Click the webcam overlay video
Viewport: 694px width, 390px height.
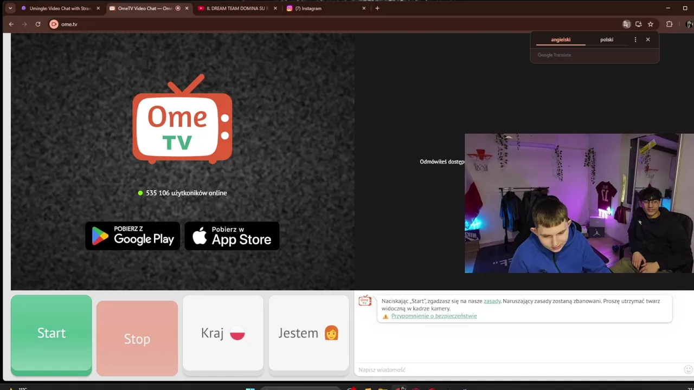point(579,203)
